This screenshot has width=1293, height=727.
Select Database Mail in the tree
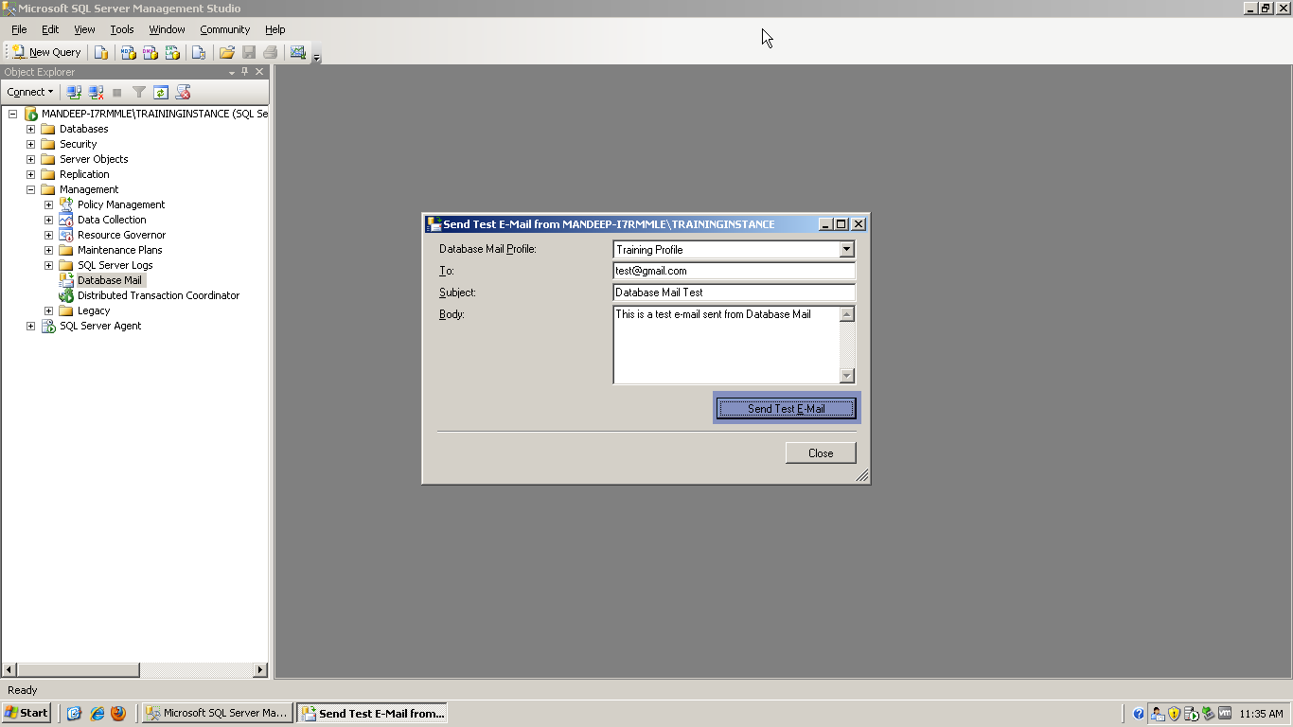[110, 280]
